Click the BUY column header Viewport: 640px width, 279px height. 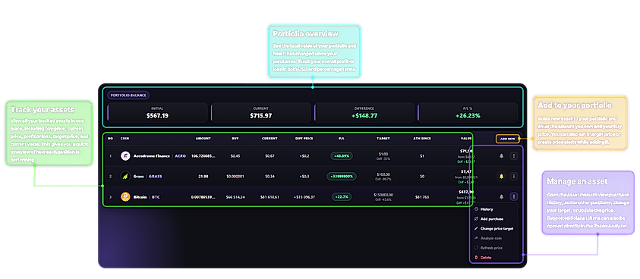[x=235, y=139]
